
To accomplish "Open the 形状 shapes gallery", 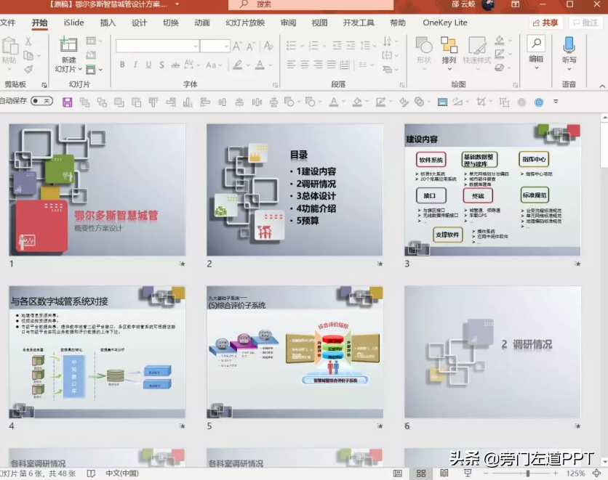I will [x=424, y=52].
